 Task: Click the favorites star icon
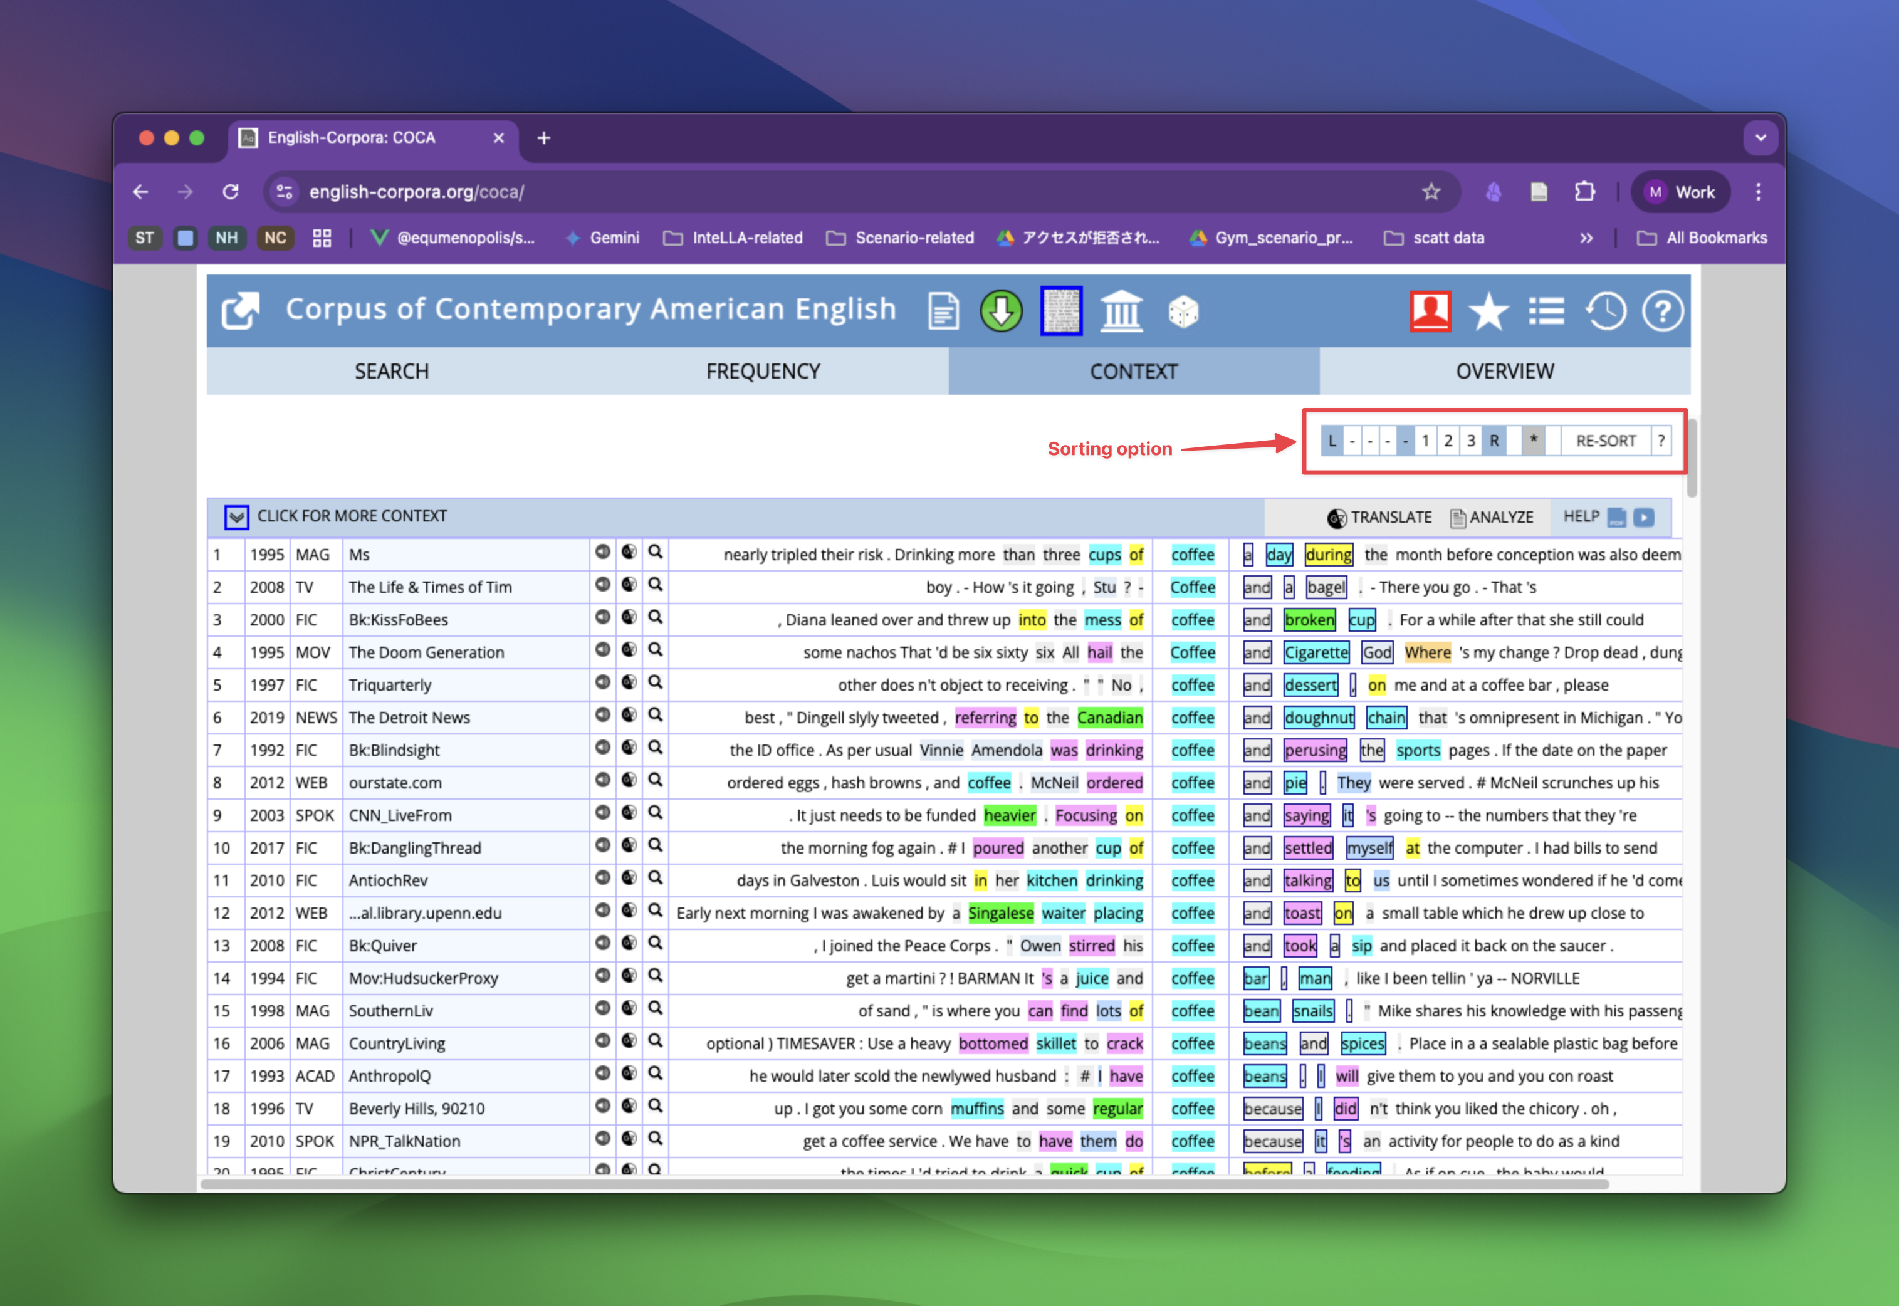pyautogui.click(x=1488, y=311)
